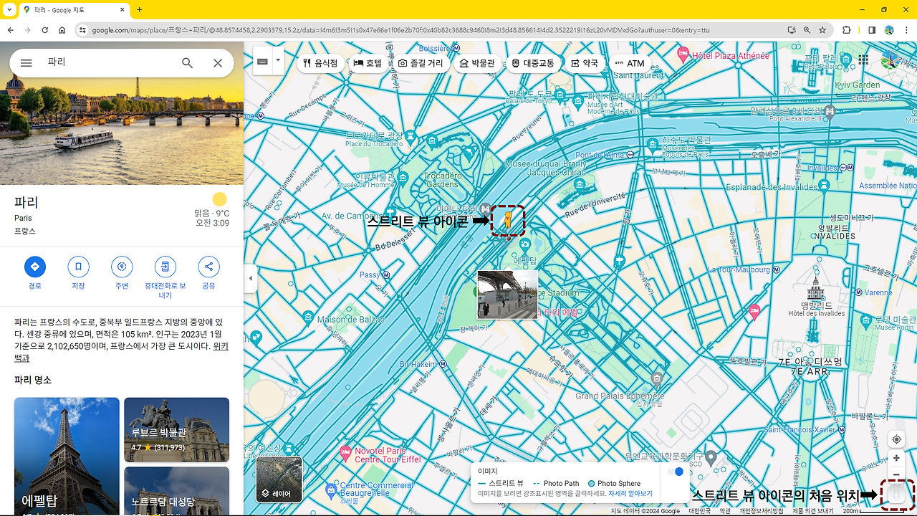This screenshot has height=516, width=917.
Task: Open 개인정보처리방침 privacy link
Action: [x=762, y=511]
